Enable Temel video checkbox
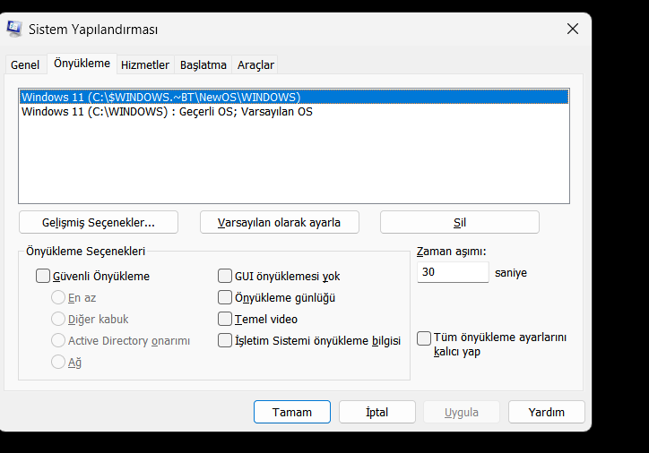649x453 pixels. point(226,319)
